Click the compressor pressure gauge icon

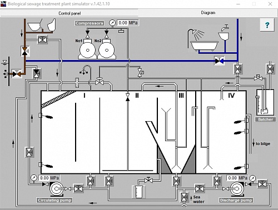(112, 23)
